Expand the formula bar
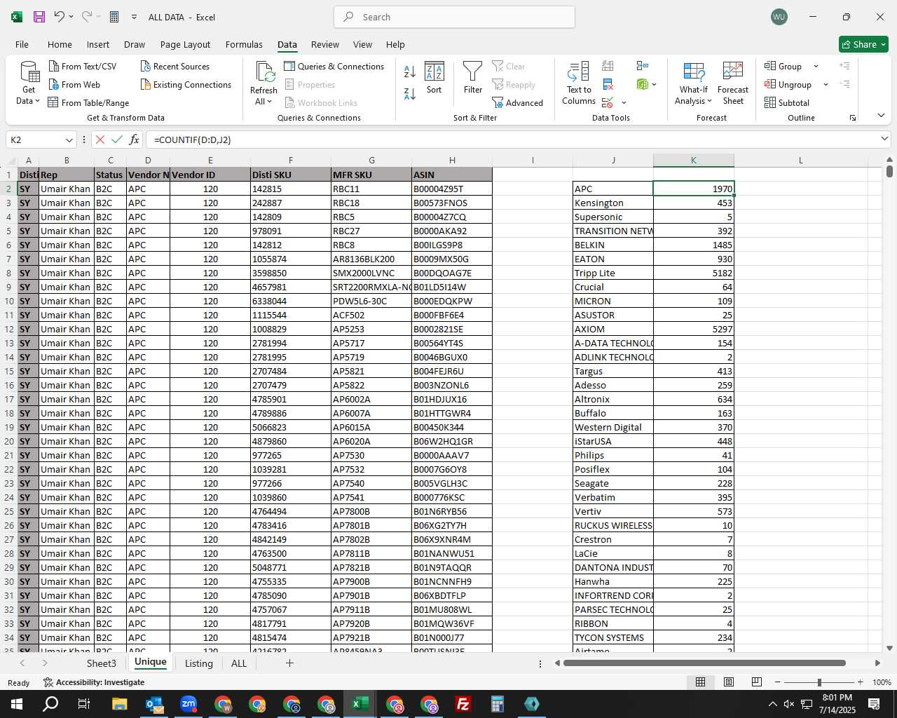 click(x=884, y=140)
